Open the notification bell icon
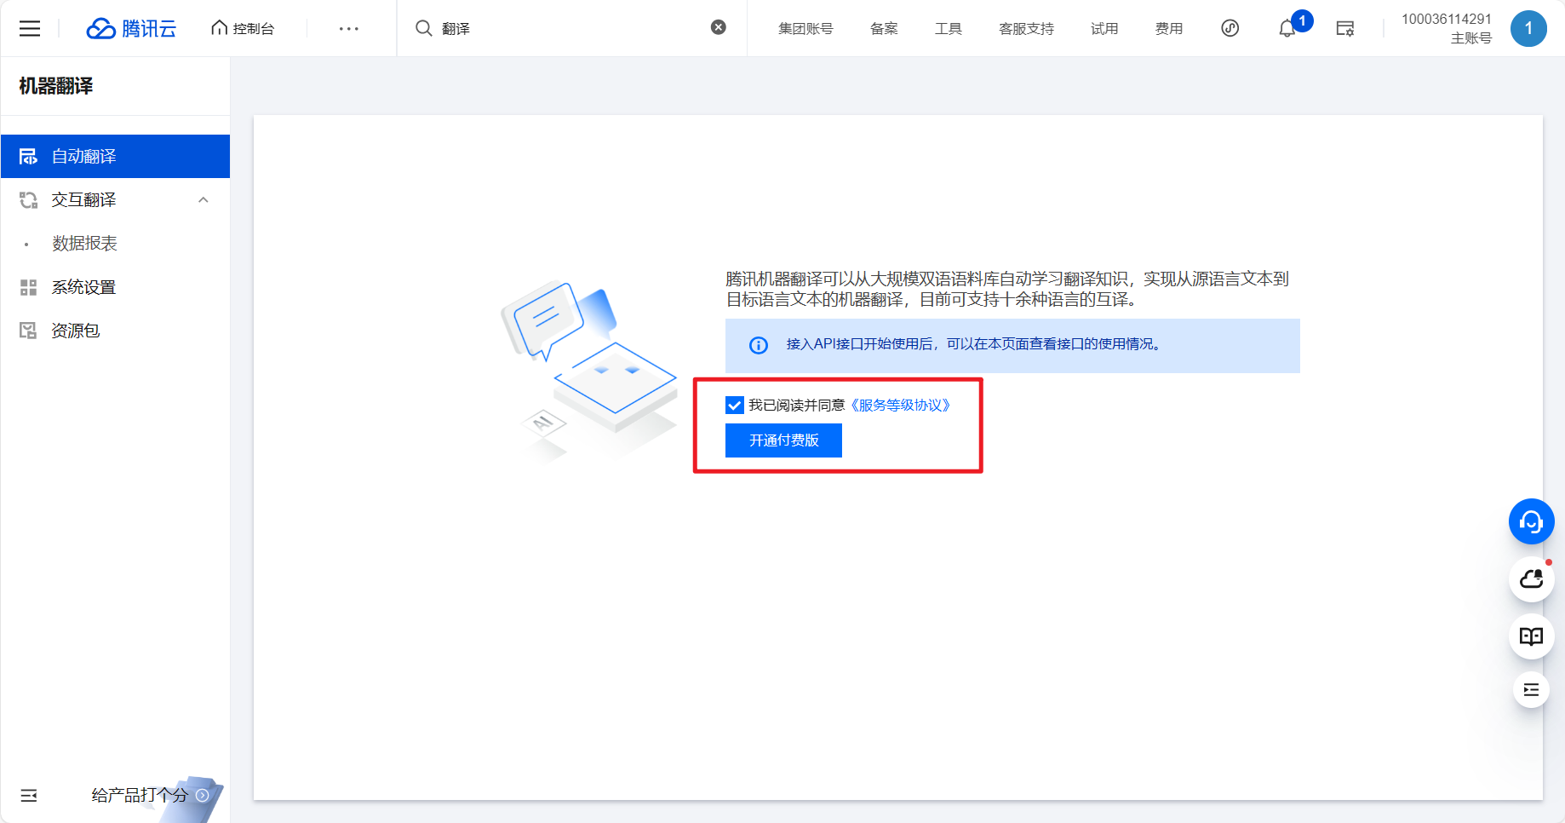1565x823 pixels. point(1287,29)
